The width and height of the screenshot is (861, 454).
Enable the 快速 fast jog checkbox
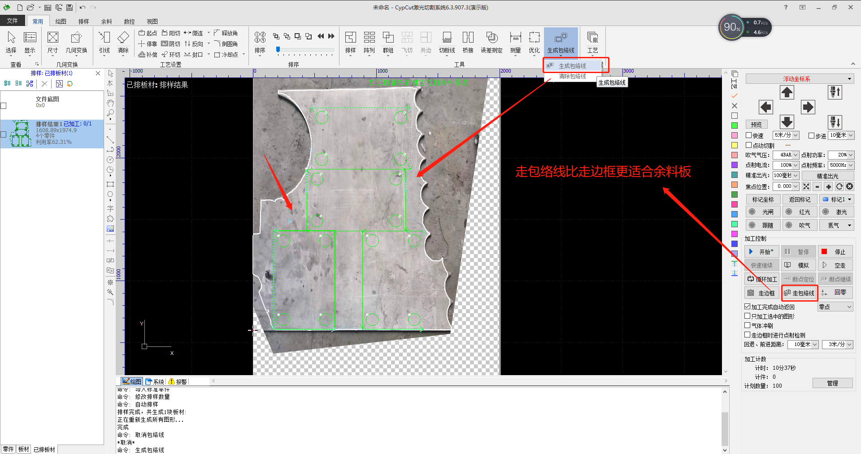coord(748,135)
